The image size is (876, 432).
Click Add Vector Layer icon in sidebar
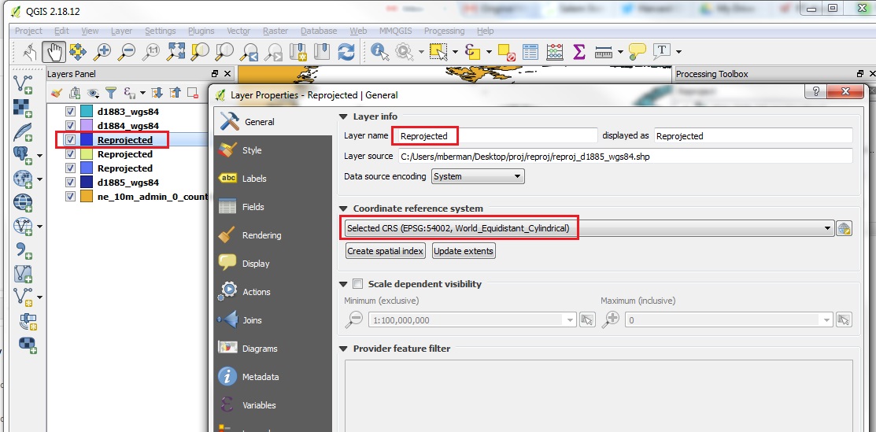click(24, 84)
